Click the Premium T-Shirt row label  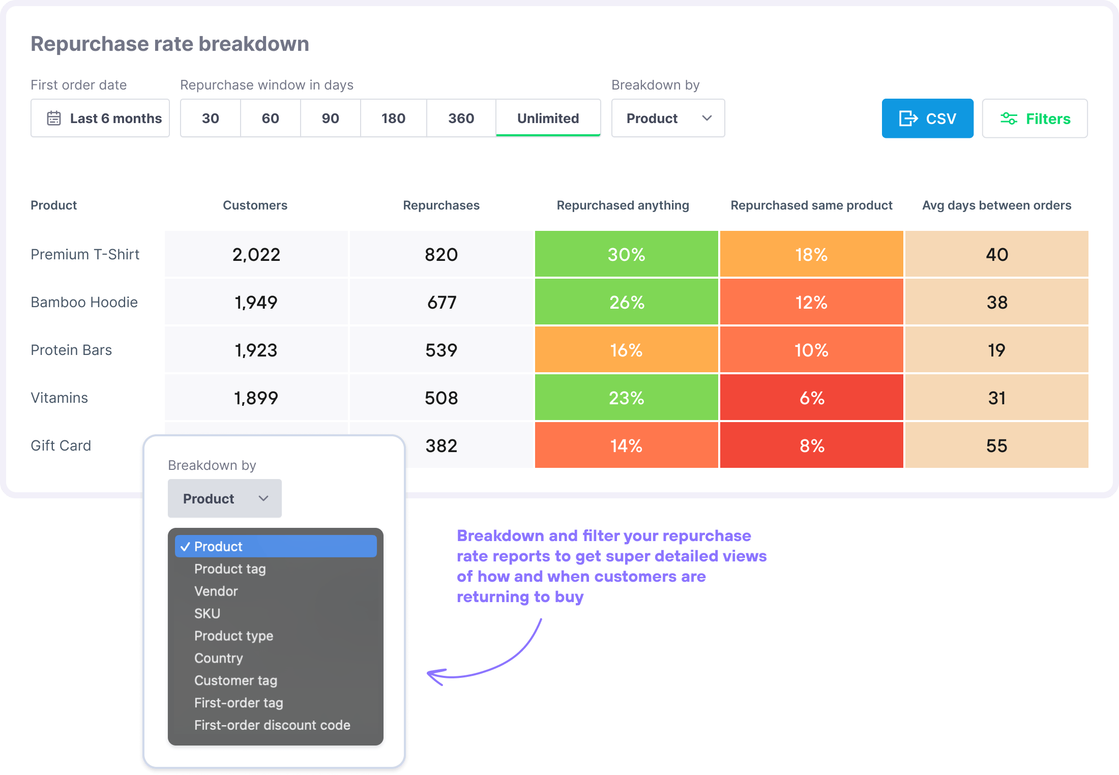point(85,254)
